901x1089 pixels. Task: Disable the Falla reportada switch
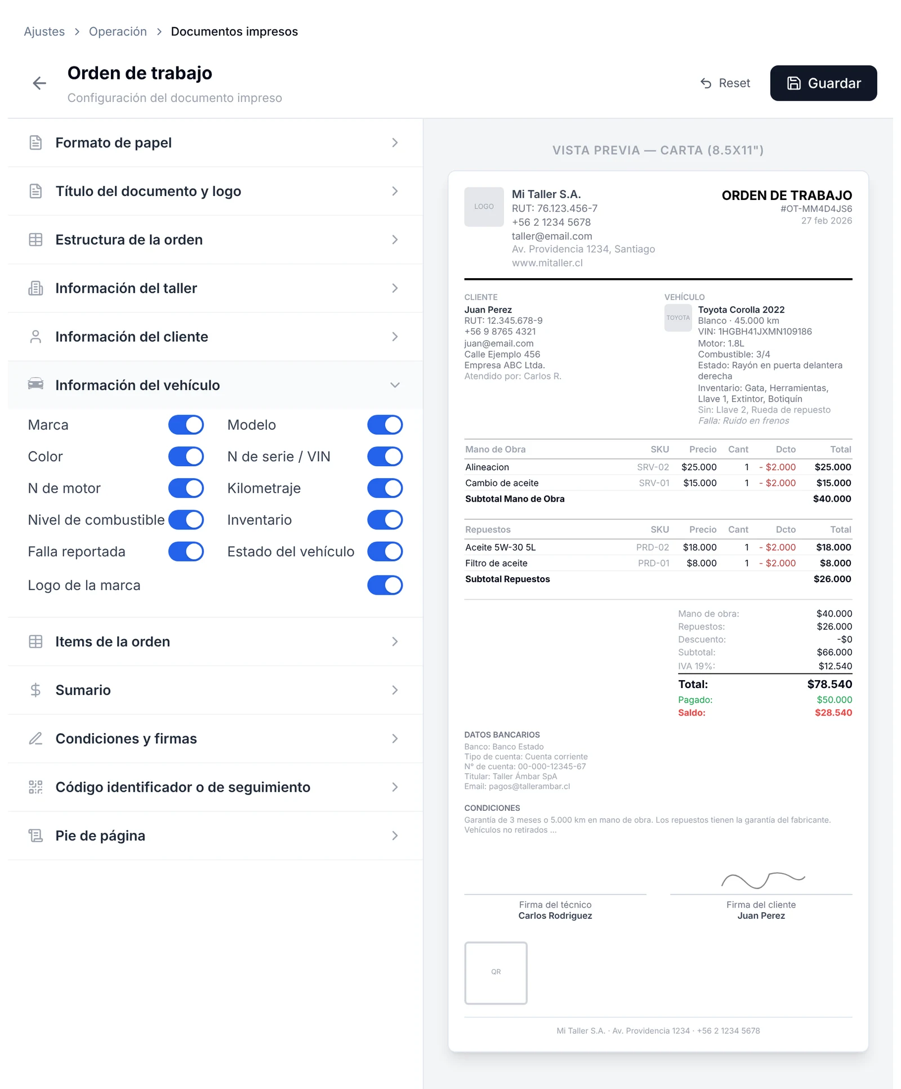tap(186, 551)
